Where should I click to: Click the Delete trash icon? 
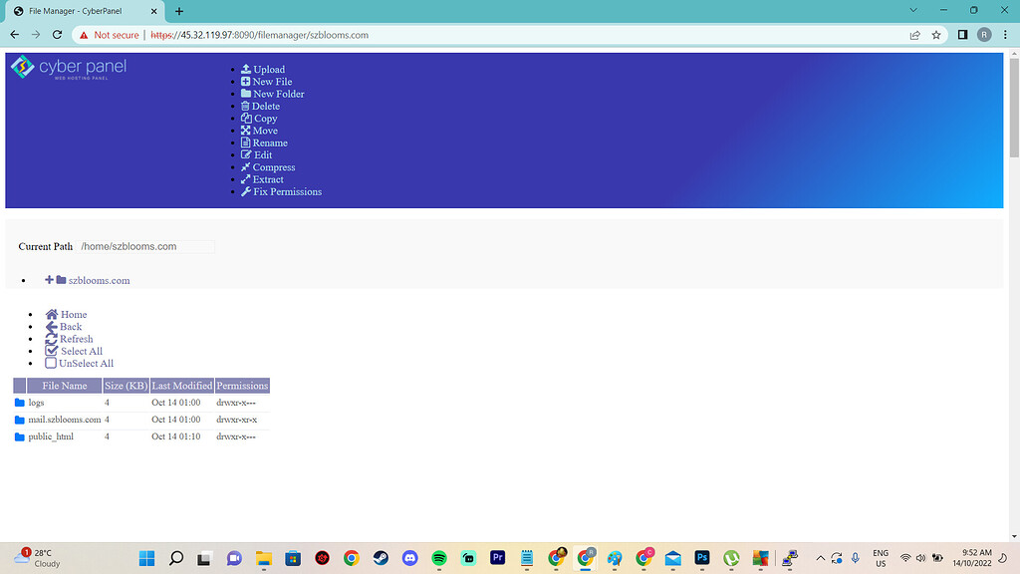[246, 106]
